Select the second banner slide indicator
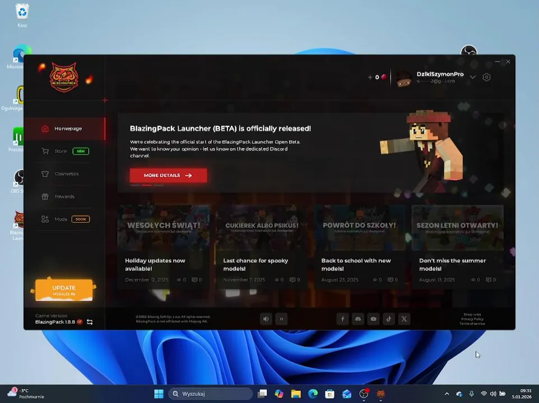The height and width of the screenshot is (403, 539). pos(147,185)
